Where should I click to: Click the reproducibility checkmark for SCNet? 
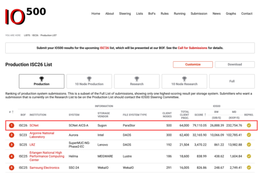(249, 125)
